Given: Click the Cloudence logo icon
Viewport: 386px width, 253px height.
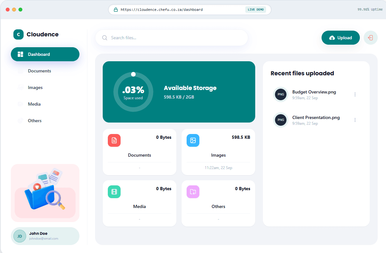Looking at the screenshot, I should 19,34.
